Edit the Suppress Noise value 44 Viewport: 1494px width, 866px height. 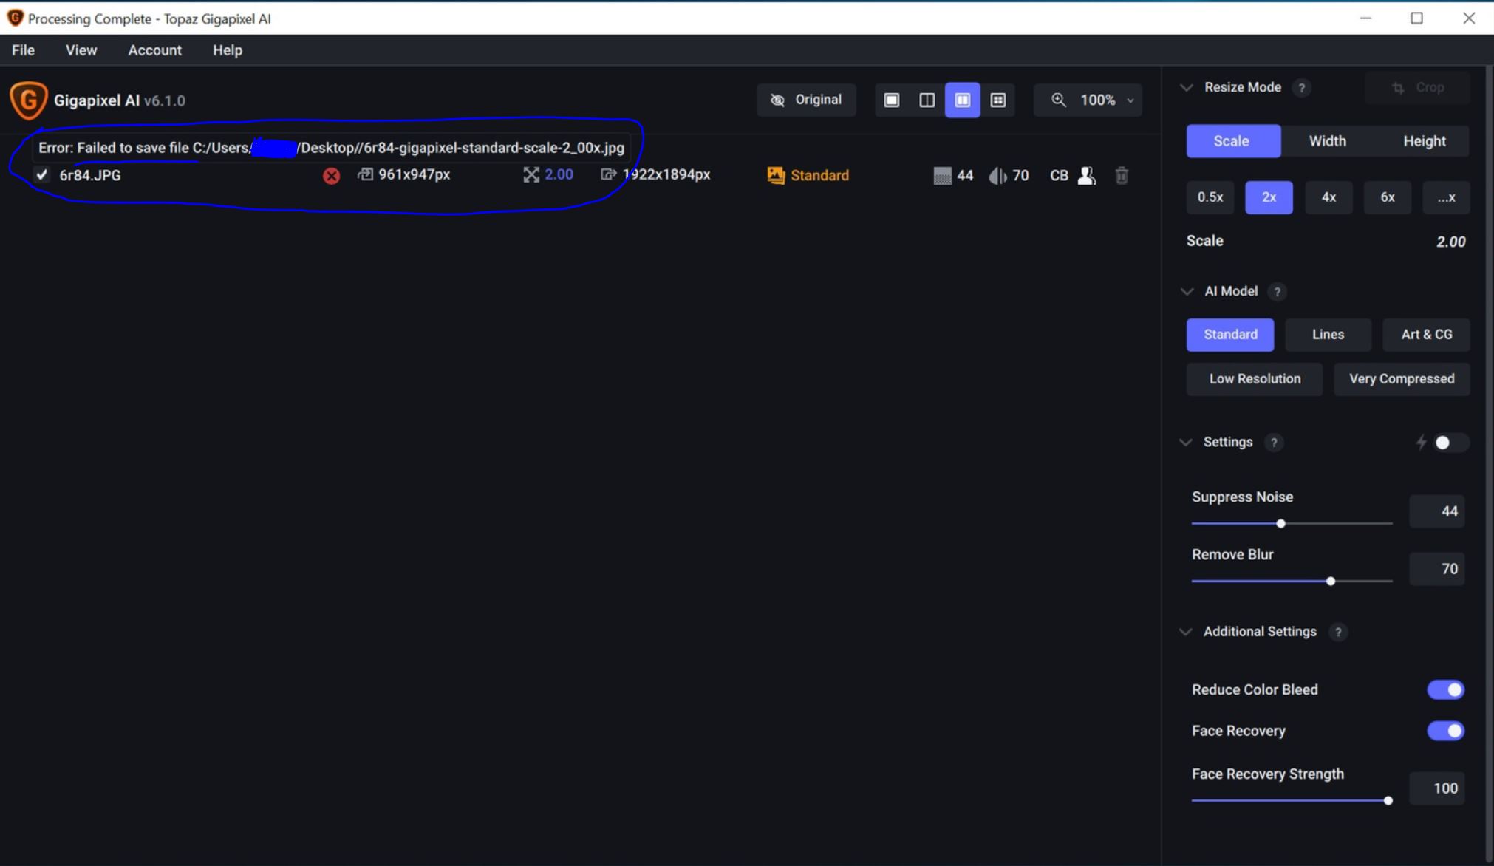1436,511
